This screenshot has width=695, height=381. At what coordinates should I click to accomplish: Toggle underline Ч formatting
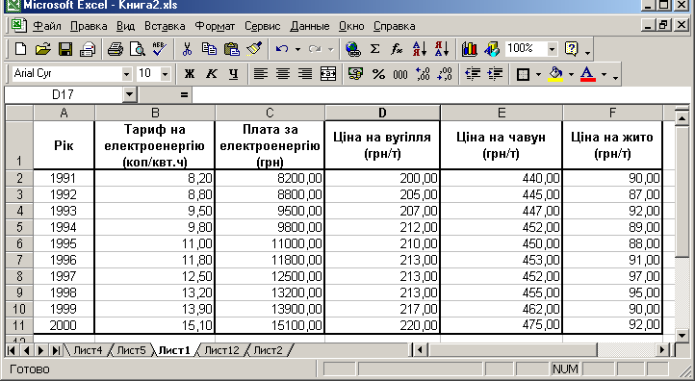point(234,74)
